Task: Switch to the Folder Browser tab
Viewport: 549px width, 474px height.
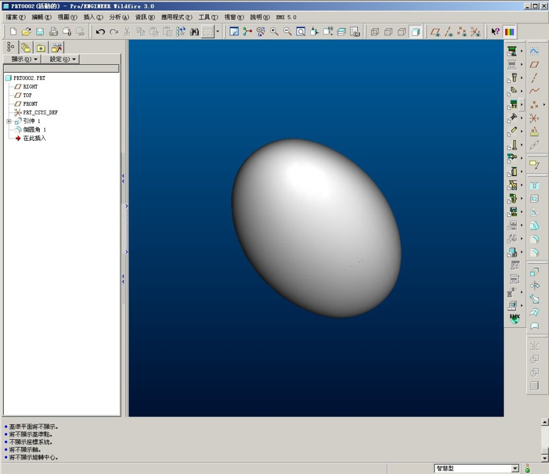Action: pyautogui.click(x=25, y=47)
